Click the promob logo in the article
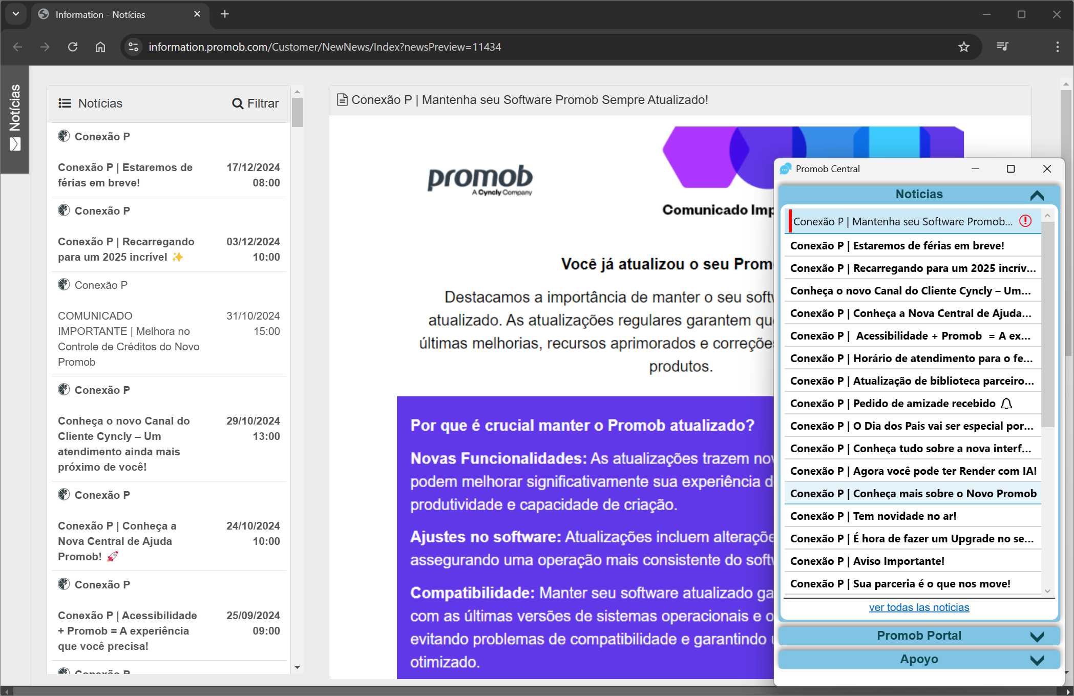The height and width of the screenshot is (696, 1074). click(480, 180)
